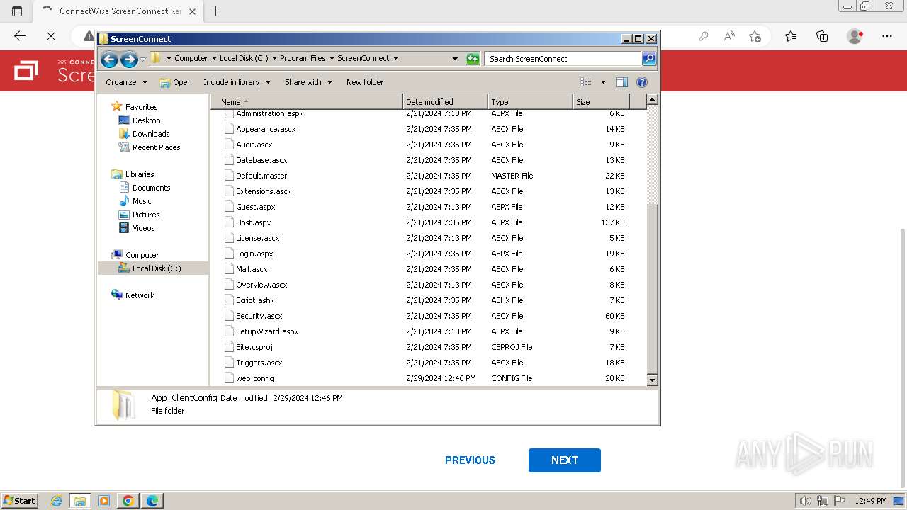The width and height of the screenshot is (907, 510).
Task: Select Downloads in the navigation pane
Action: coord(151,134)
